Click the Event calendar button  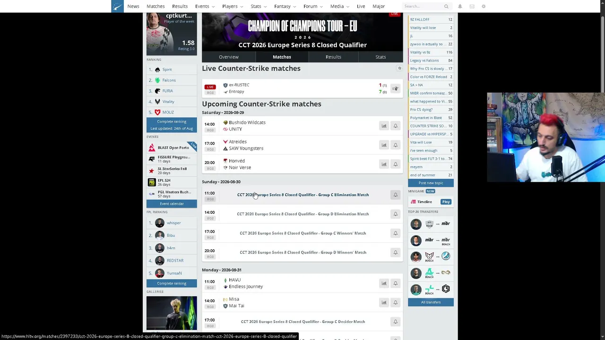click(172, 204)
